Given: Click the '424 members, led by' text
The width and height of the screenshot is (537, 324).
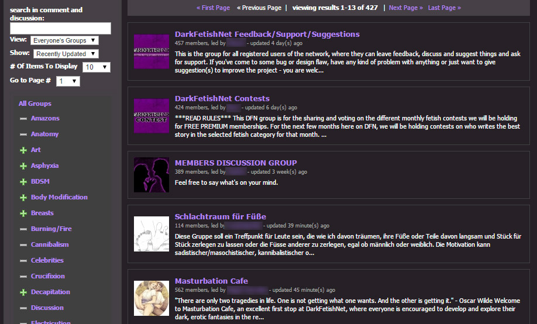Looking at the screenshot, I should point(200,108).
